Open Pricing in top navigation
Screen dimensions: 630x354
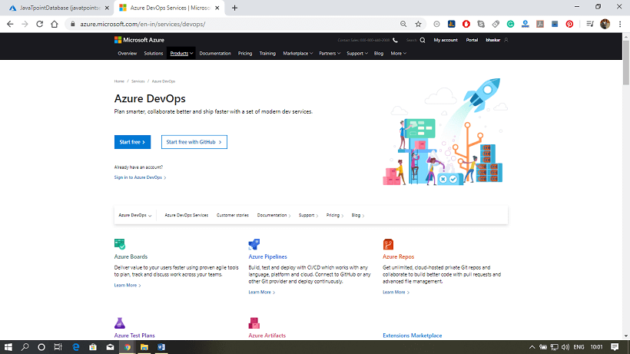(244, 54)
